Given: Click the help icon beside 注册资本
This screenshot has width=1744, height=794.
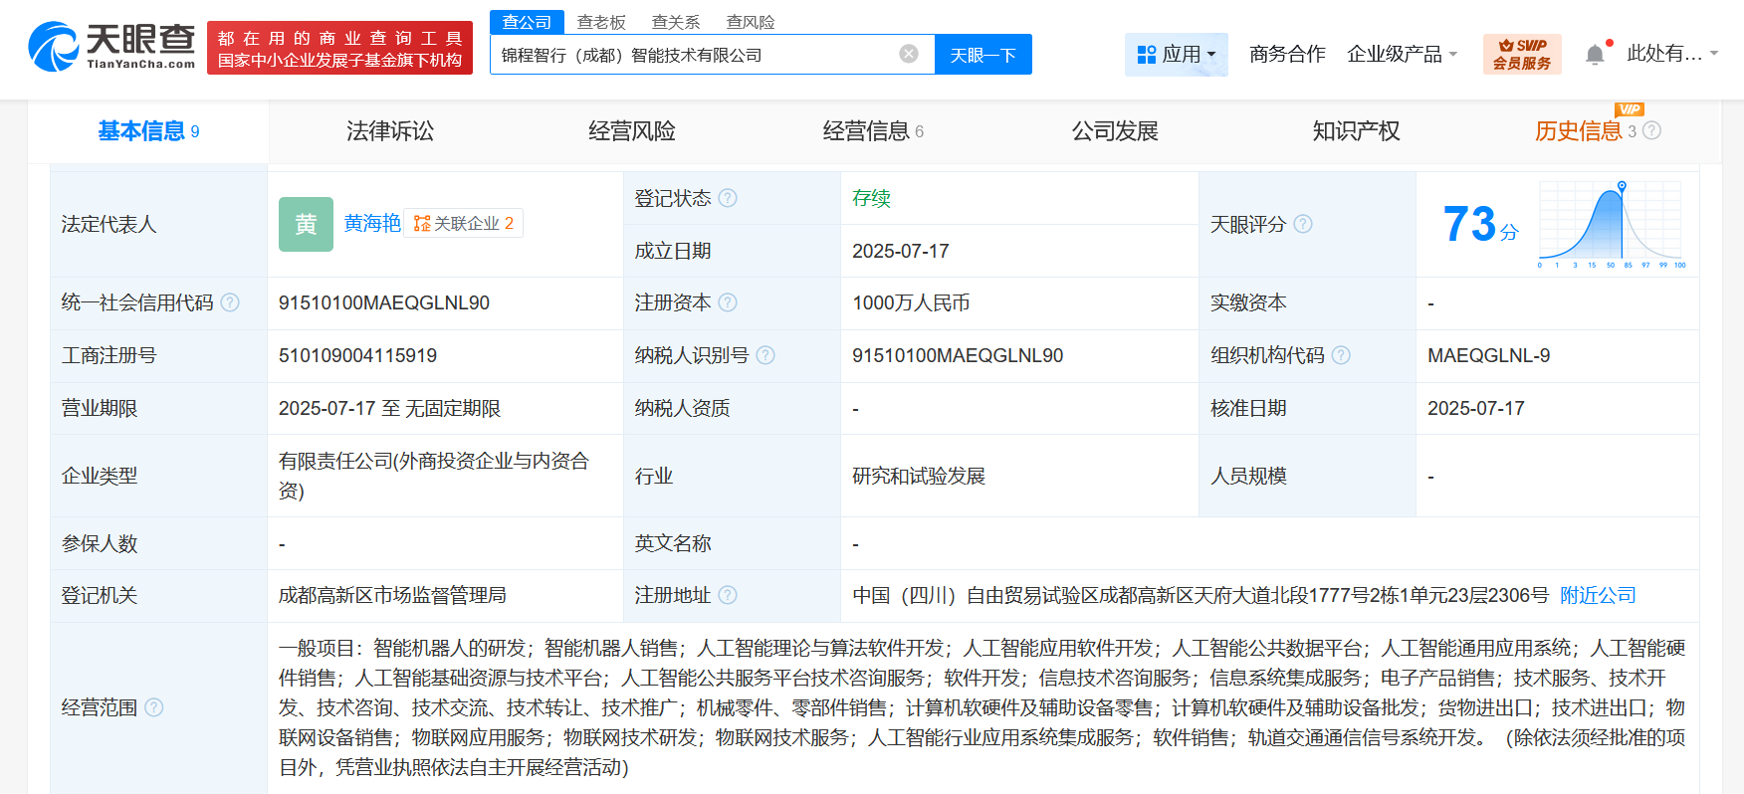Looking at the screenshot, I should click(x=728, y=302).
